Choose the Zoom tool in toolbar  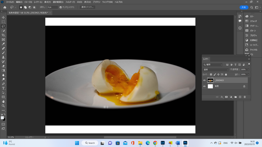[3, 106]
